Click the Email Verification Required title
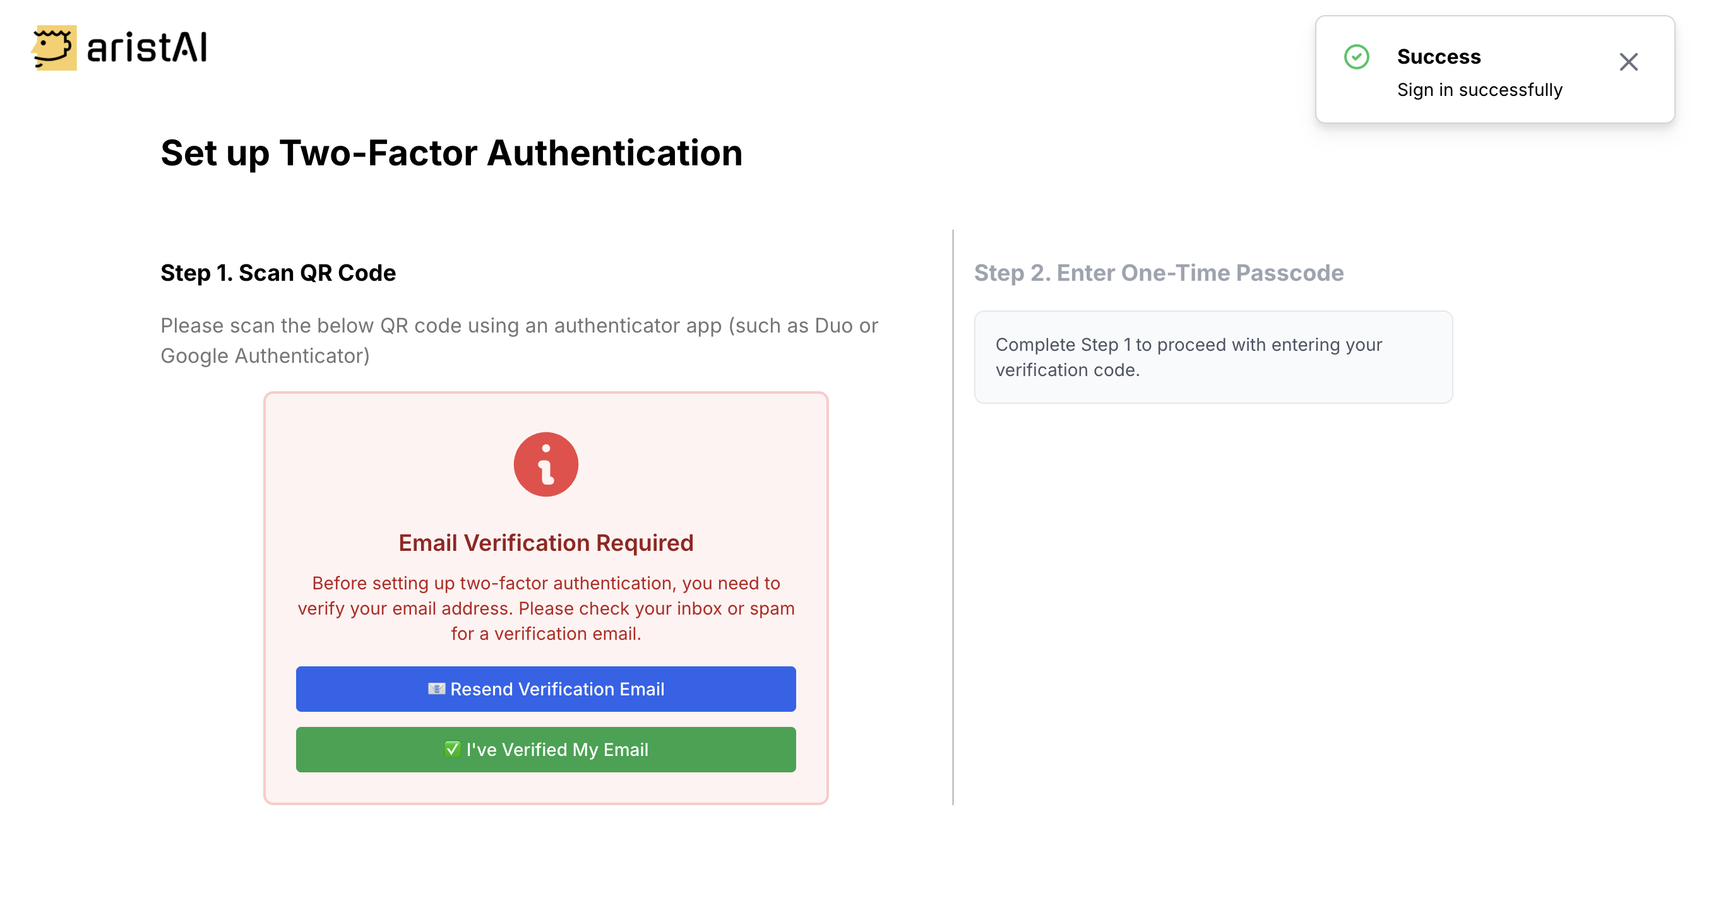The width and height of the screenshot is (1711, 920). click(545, 542)
